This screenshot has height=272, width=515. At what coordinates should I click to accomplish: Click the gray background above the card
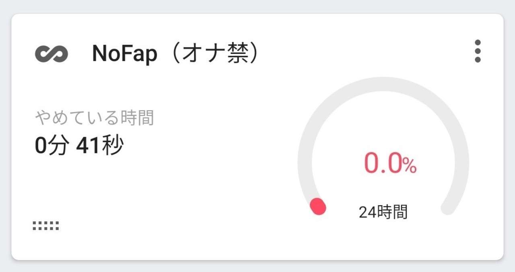pos(257,6)
